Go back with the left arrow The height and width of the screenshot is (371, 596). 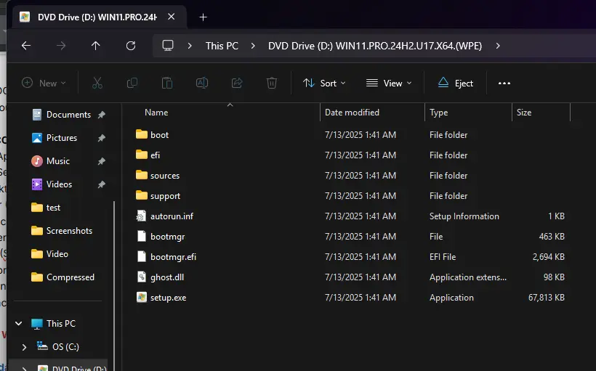pos(26,46)
